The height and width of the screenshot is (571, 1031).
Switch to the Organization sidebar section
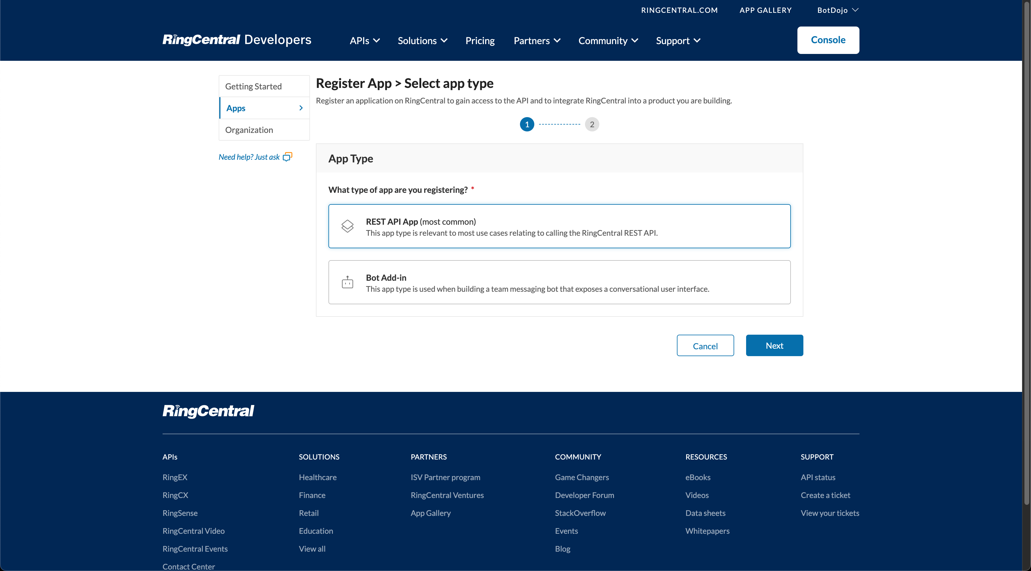click(249, 130)
